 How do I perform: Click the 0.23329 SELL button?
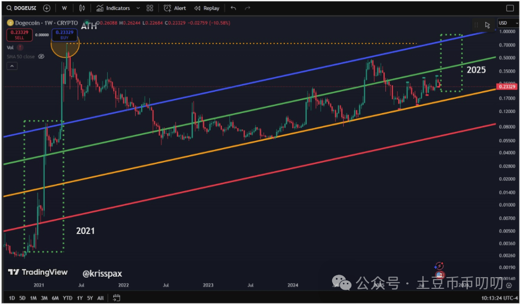[x=20, y=35]
